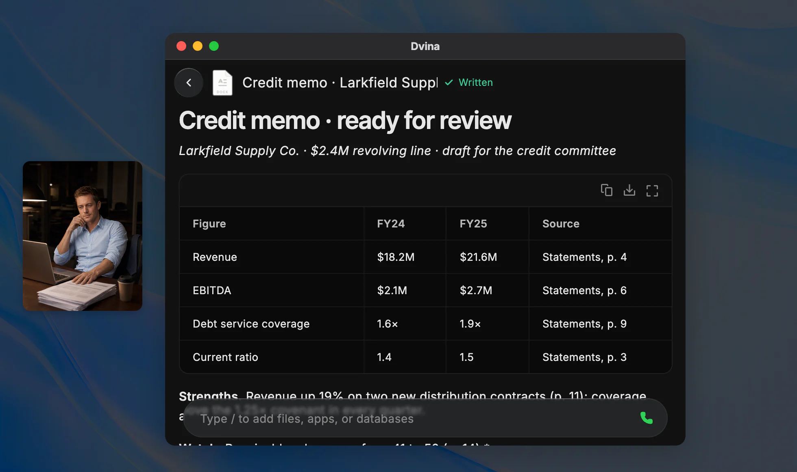Click Statements, p. 9 source cell
The height and width of the screenshot is (472, 797).
(x=584, y=323)
